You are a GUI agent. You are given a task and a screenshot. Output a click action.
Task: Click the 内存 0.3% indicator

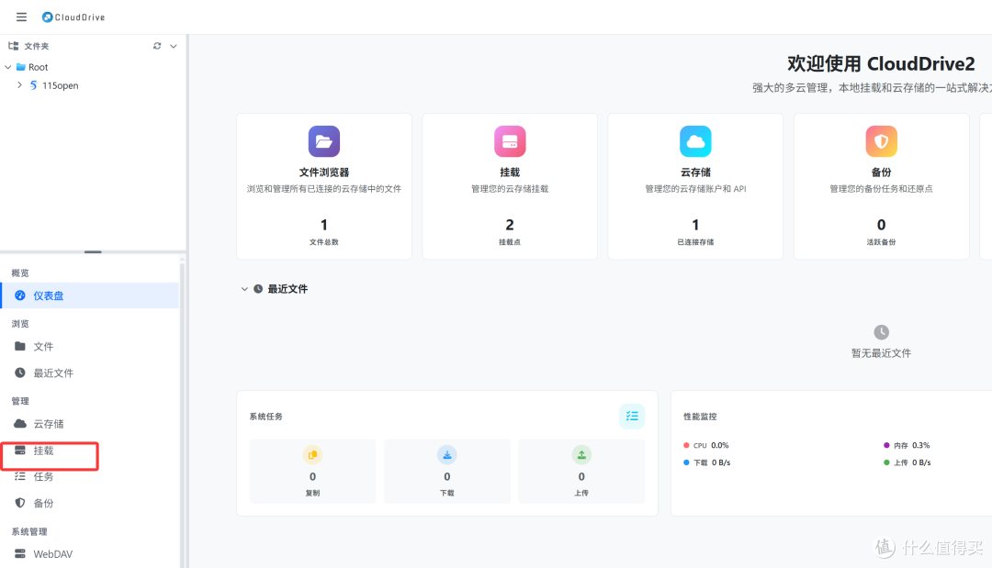click(907, 445)
